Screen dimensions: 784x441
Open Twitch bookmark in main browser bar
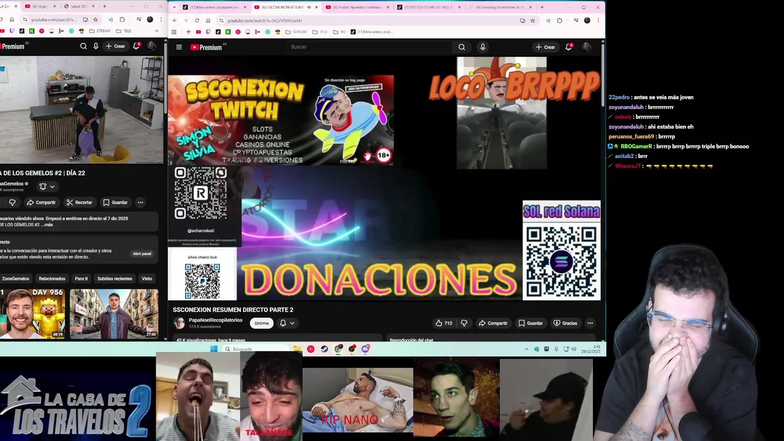coord(208,32)
